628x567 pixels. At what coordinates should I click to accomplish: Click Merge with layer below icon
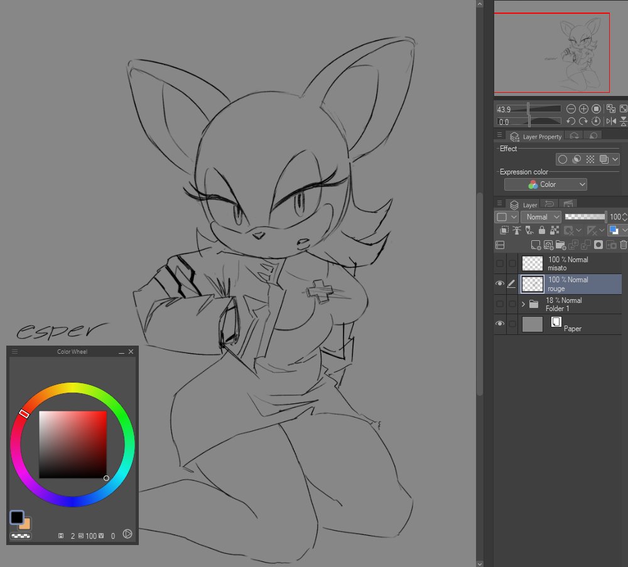586,245
